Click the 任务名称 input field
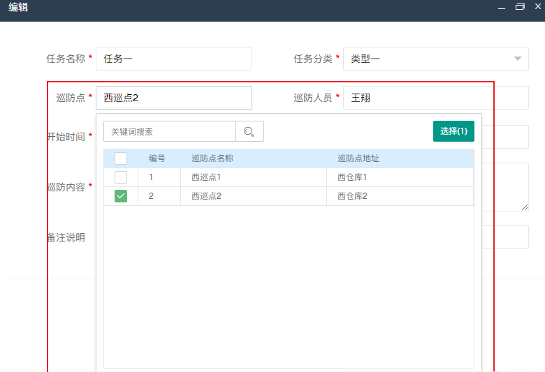Screen dimensions: 545x372 point(173,59)
